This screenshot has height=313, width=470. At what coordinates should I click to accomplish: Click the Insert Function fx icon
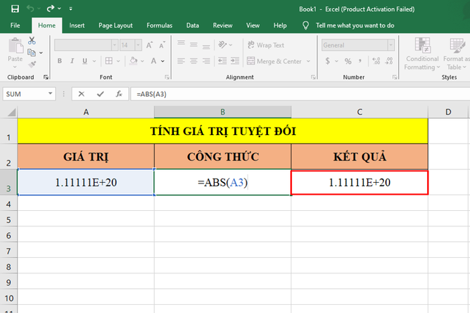pos(119,94)
